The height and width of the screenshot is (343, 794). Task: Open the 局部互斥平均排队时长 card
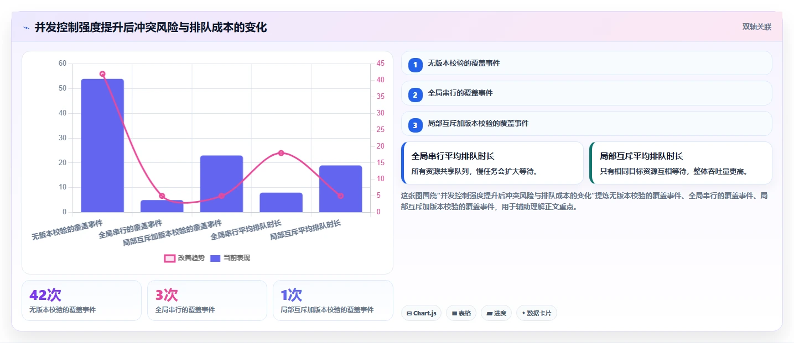(x=681, y=163)
